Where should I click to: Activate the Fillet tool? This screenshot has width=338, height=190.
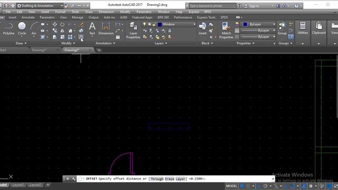[x=70, y=31]
